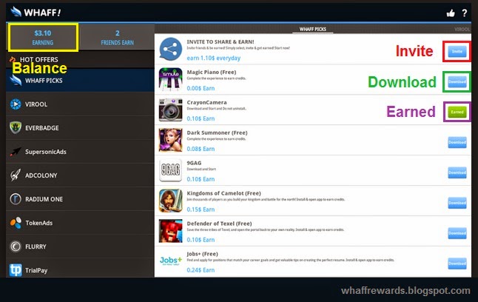
Task: Click the TokenAds colored dots icon
Action: tap(16, 223)
